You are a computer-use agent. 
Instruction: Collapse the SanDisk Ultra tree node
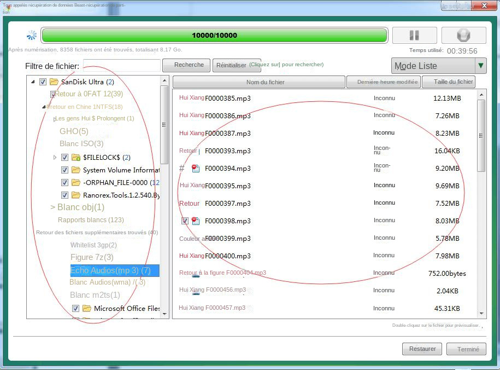pyautogui.click(x=33, y=82)
